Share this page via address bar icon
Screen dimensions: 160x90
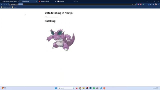132,4
